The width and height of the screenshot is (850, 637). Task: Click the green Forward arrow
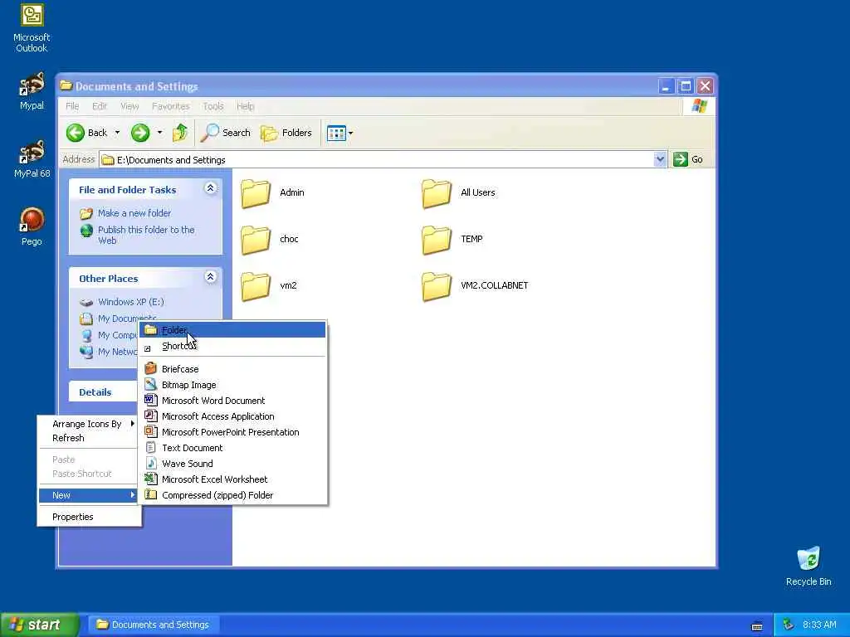pos(140,133)
